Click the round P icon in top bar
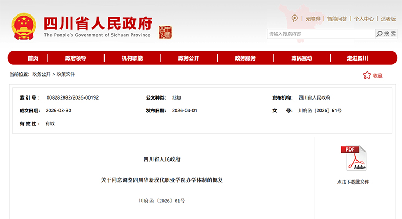Image resolution: width=402 pixels, height=219 pixels. point(295,18)
